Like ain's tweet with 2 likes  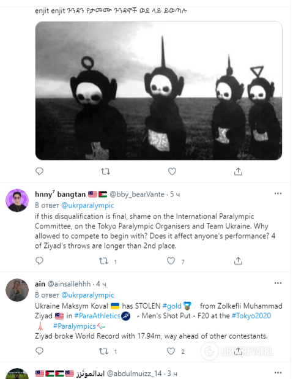[x=171, y=351]
